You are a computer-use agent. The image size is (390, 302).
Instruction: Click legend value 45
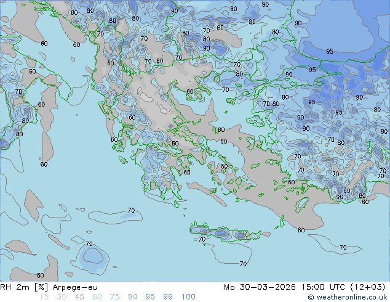tap(79, 297)
